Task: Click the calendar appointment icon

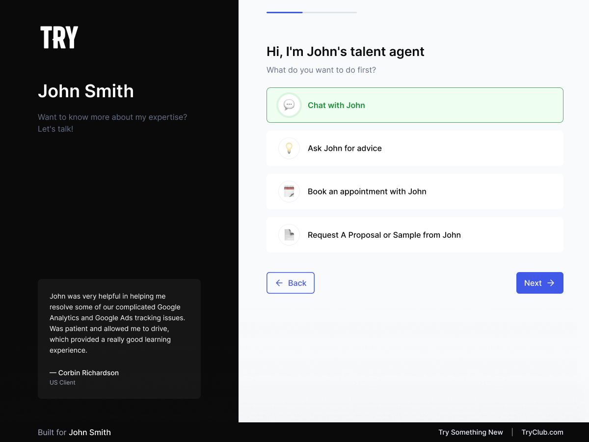Action: pyautogui.click(x=289, y=192)
